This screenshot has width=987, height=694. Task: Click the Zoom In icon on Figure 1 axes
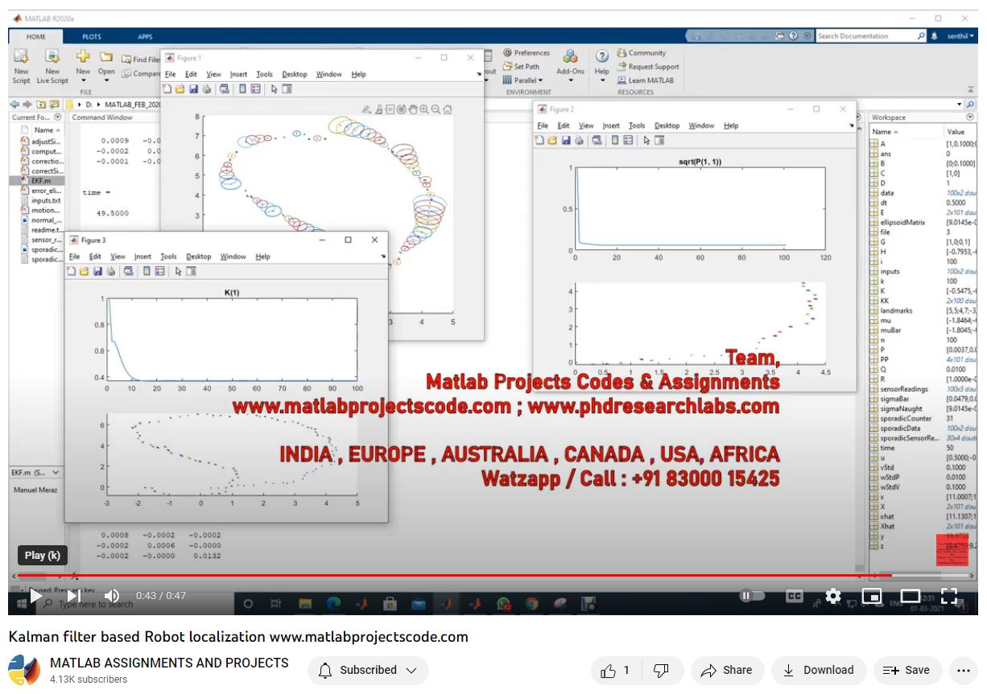[424, 109]
